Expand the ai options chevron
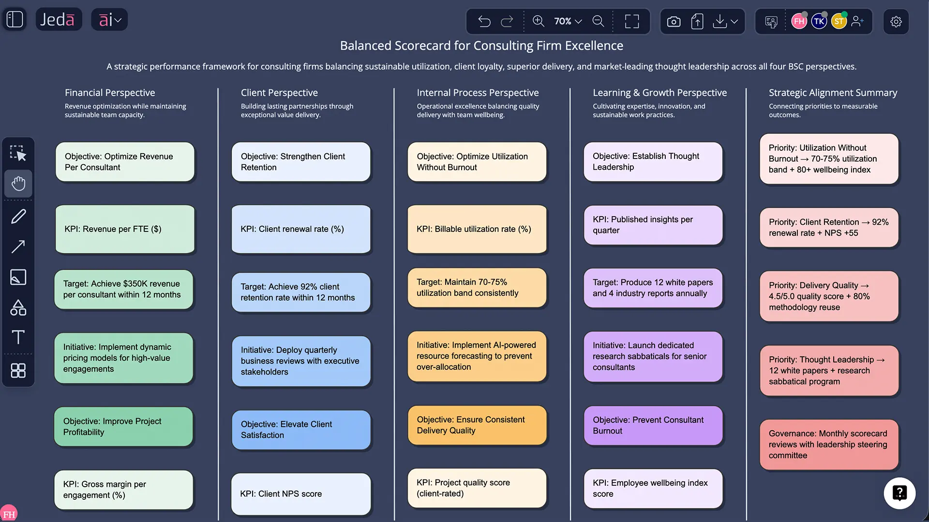 (118, 19)
